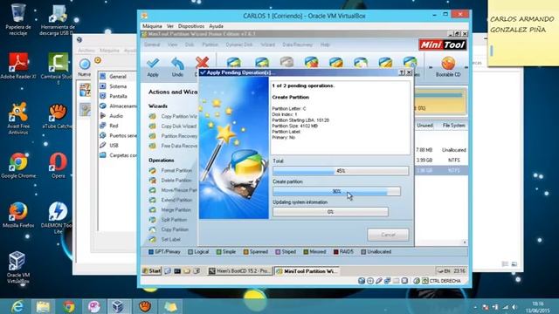Click the Carlos Armando sticky note
The width and height of the screenshot is (559, 314).
(x=523, y=33)
